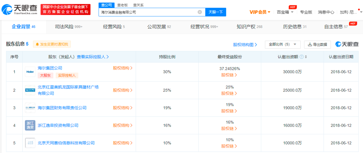Screen dimensions: 363x153
Task: Open the 全部比例 (5) dropdown
Action: click(x=283, y=45)
